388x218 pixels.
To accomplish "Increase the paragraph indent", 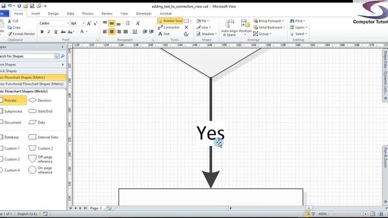I will pyautogui.click(x=152, y=31).
